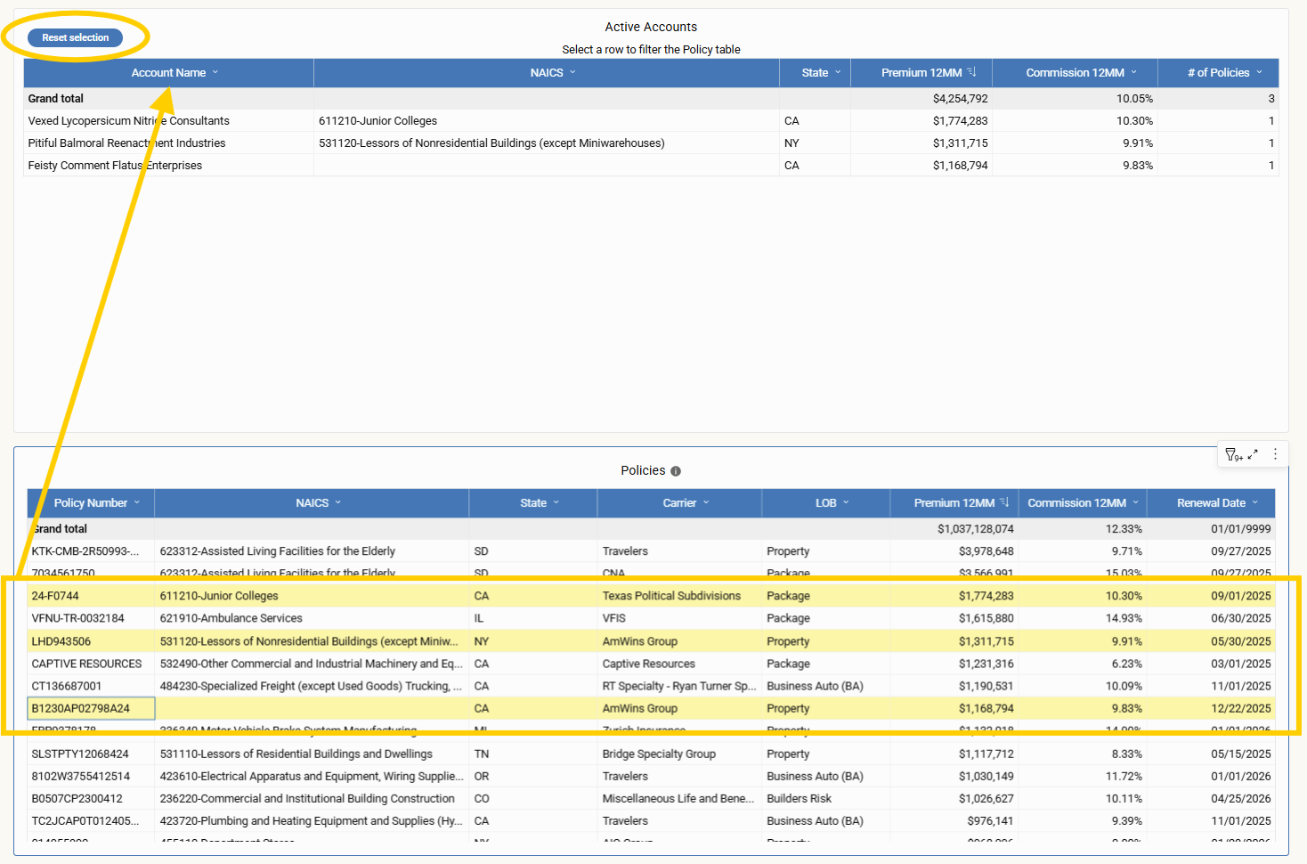Click policy row 24-F0744
Viewport: 1307px width, 864px height.
[x=55, y=596]
